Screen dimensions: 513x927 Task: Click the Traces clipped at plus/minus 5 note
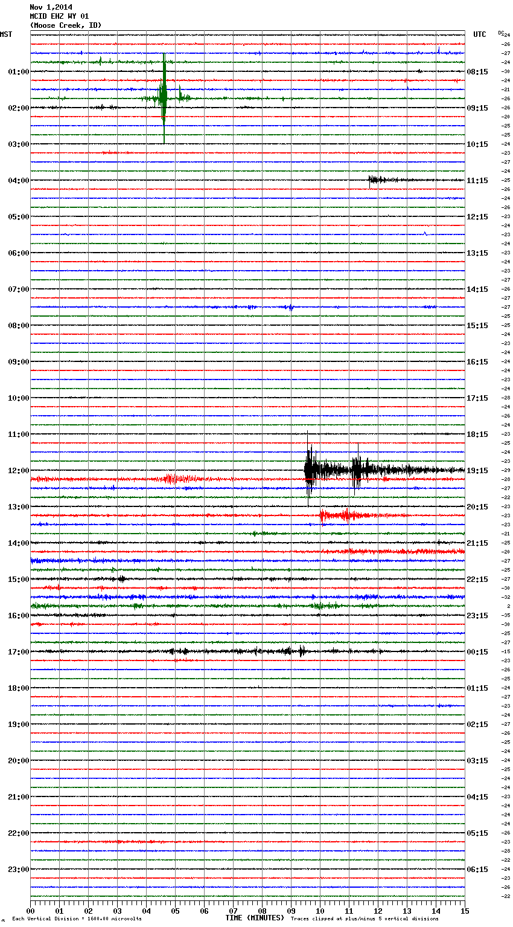(x=365, y=919)
